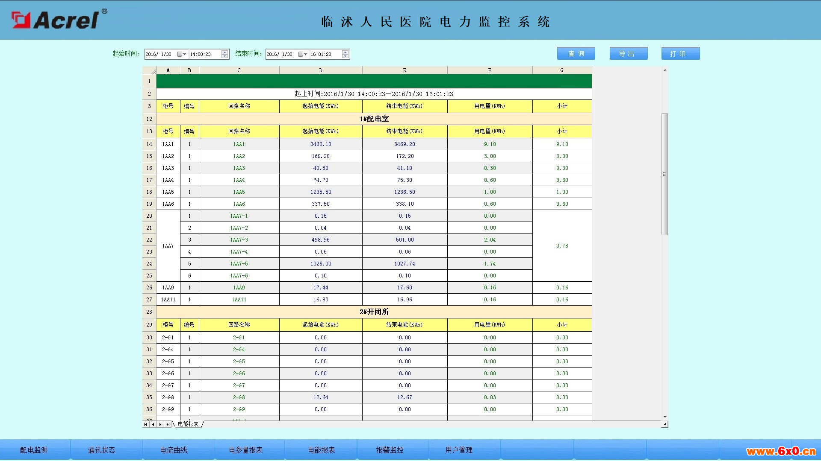This screenshot has width=821, height=461.
Task: Open 用户管理 in bottom navigation
Action: click(x=459, y=450)
